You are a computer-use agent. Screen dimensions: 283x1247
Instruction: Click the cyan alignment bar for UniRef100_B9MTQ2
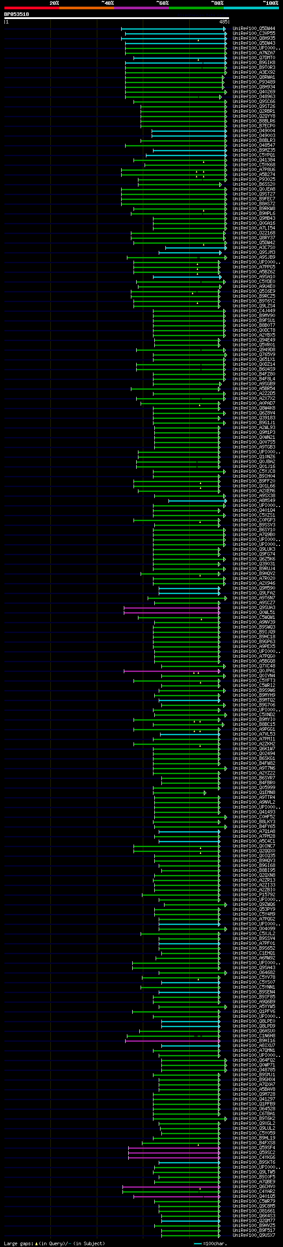[x=189, y=700]
